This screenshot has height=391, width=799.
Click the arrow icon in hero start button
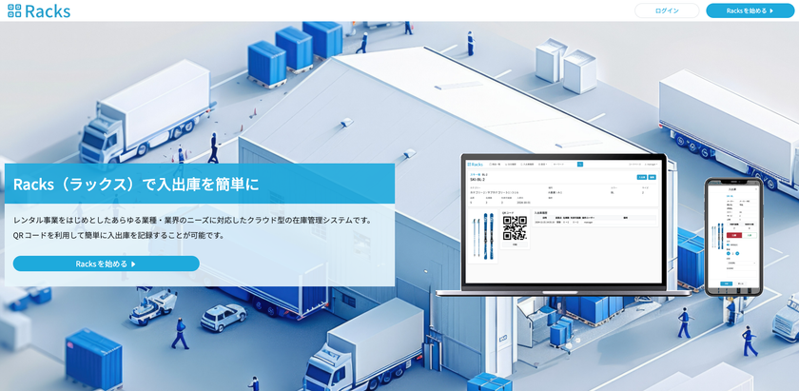(133, 264)
